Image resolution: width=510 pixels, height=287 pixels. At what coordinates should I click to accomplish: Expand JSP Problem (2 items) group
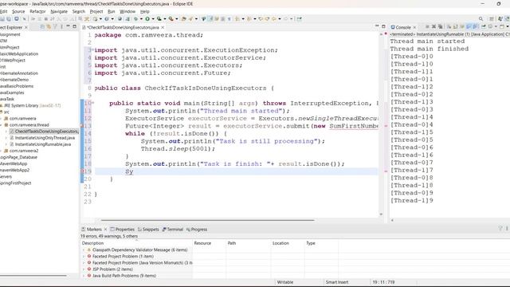click(x=84, y=269)
